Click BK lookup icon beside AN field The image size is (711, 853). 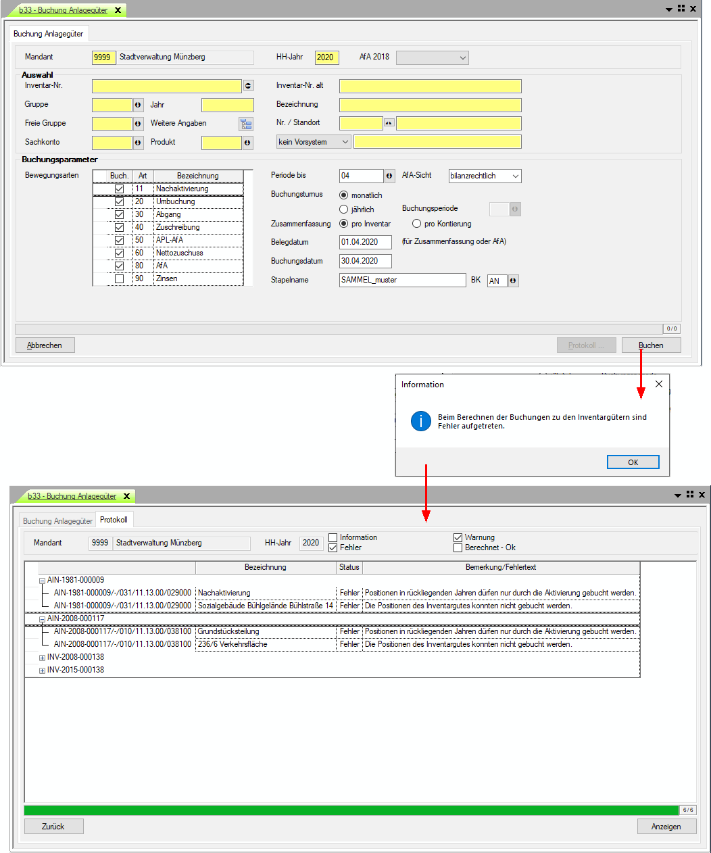pos(513,281)
